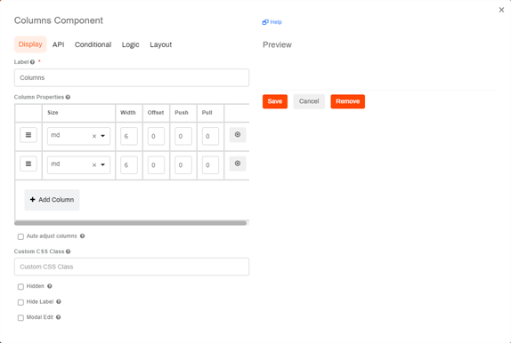Click the second row Offset field
Viewport: 511px width, 343px height.
(156, 165)
